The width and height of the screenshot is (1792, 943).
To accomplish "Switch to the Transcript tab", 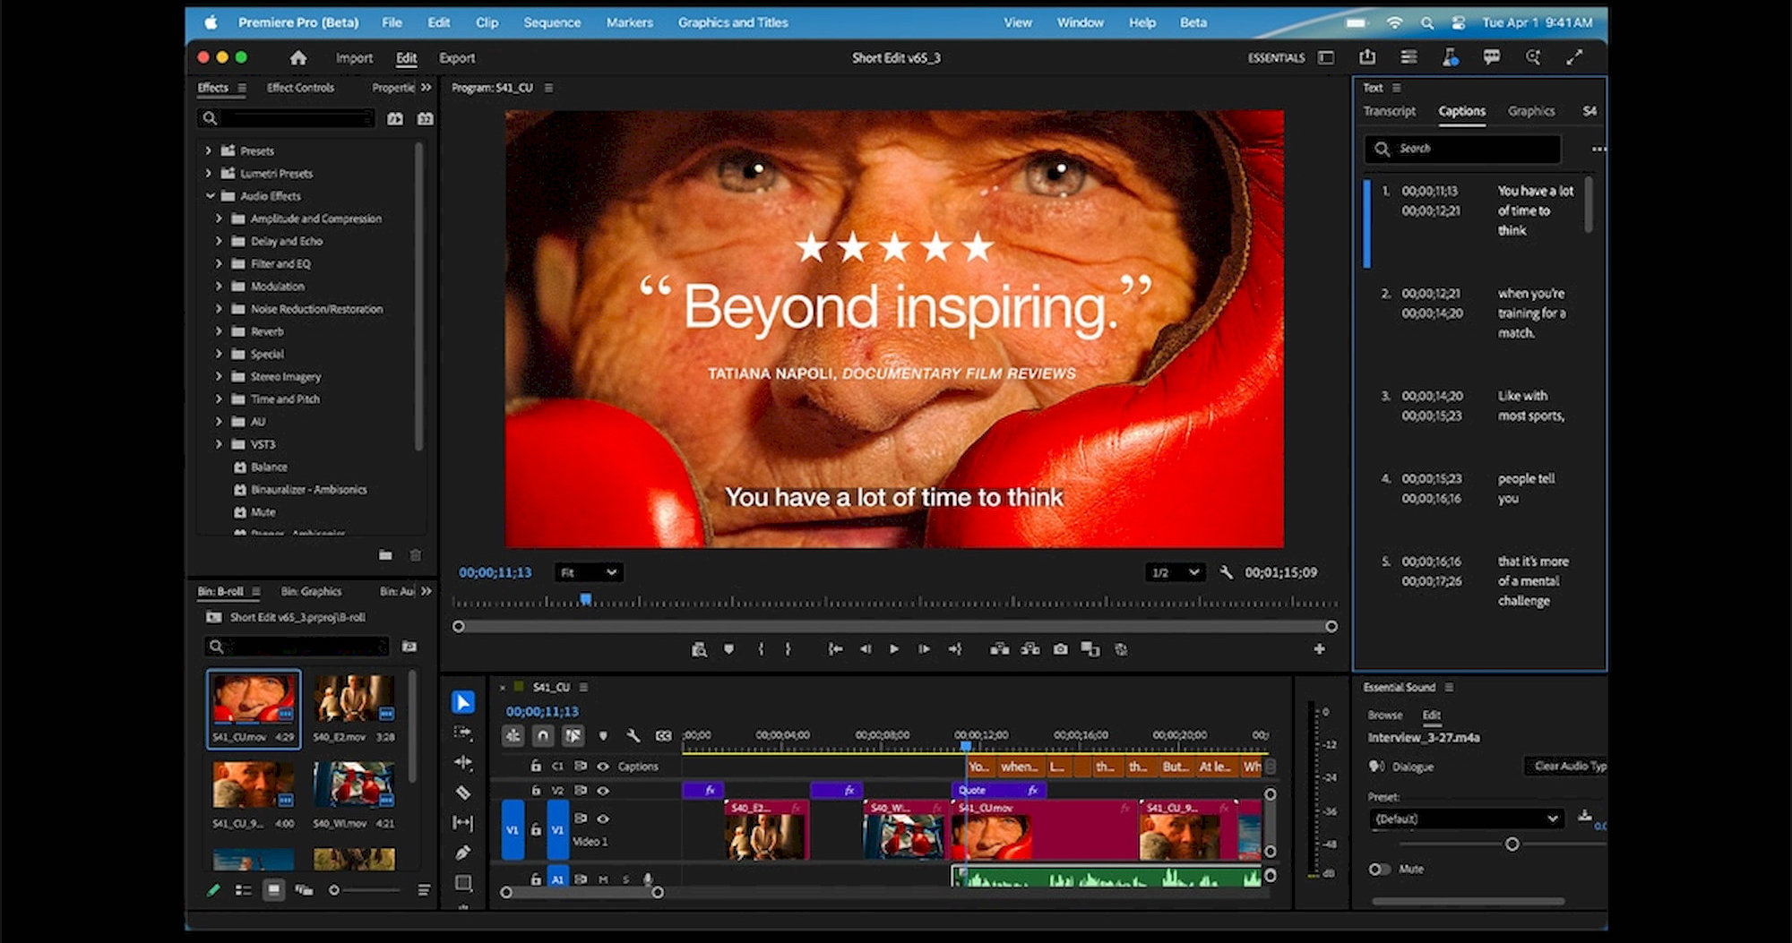I will (1389, 111).
